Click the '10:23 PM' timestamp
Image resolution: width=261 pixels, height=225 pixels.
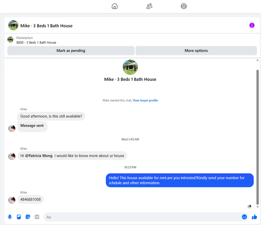130,167
